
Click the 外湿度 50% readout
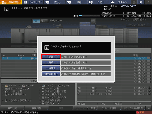pyautogui.click(x=133, y=103)
